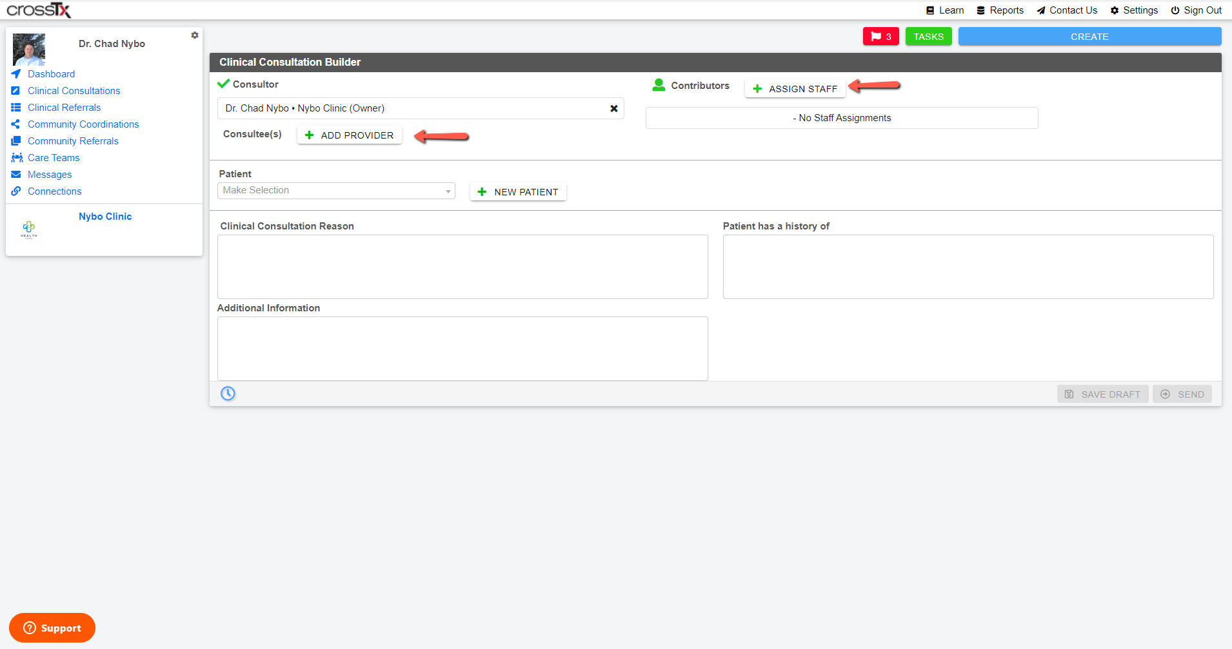Image resolution: width=1232 pixels, height=649 pixels.
Task: Open the Support chat bubble
Action: pos(52,628)
